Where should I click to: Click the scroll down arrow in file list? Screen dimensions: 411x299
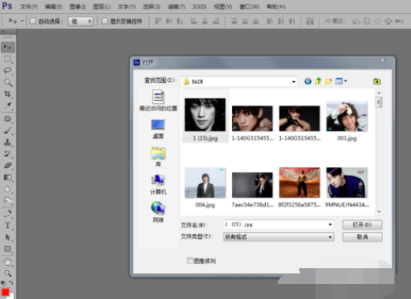coord(379,212)
